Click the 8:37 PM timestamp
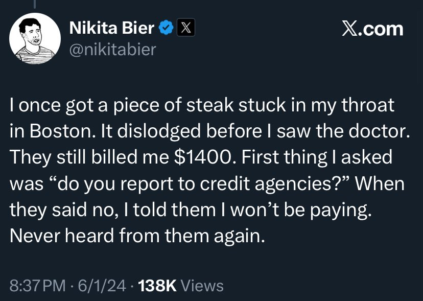The image size is (423, 301). pyautogui.click(x=37, y=285)
